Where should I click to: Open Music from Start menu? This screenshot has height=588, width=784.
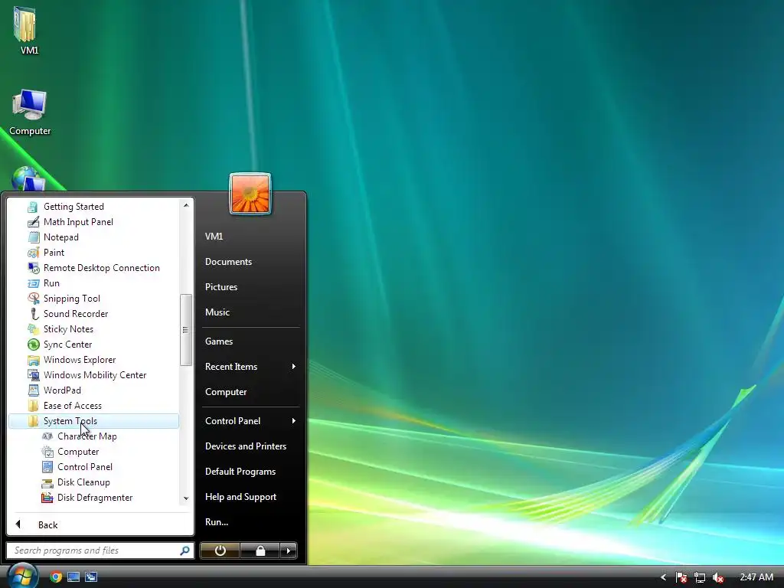point(217,312)
